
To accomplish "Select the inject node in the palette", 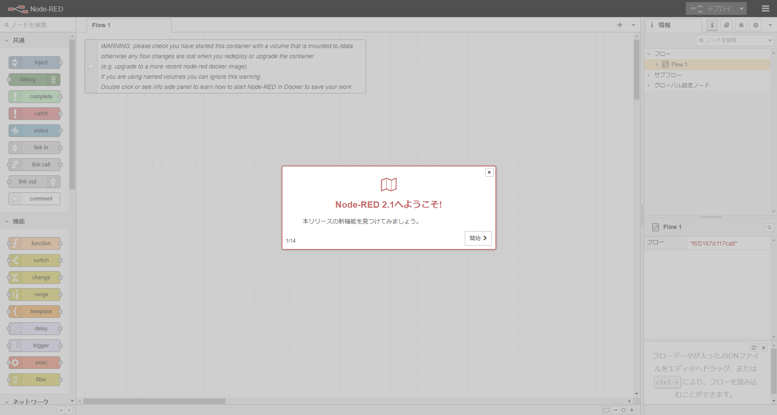I will (x=35, y=62).
